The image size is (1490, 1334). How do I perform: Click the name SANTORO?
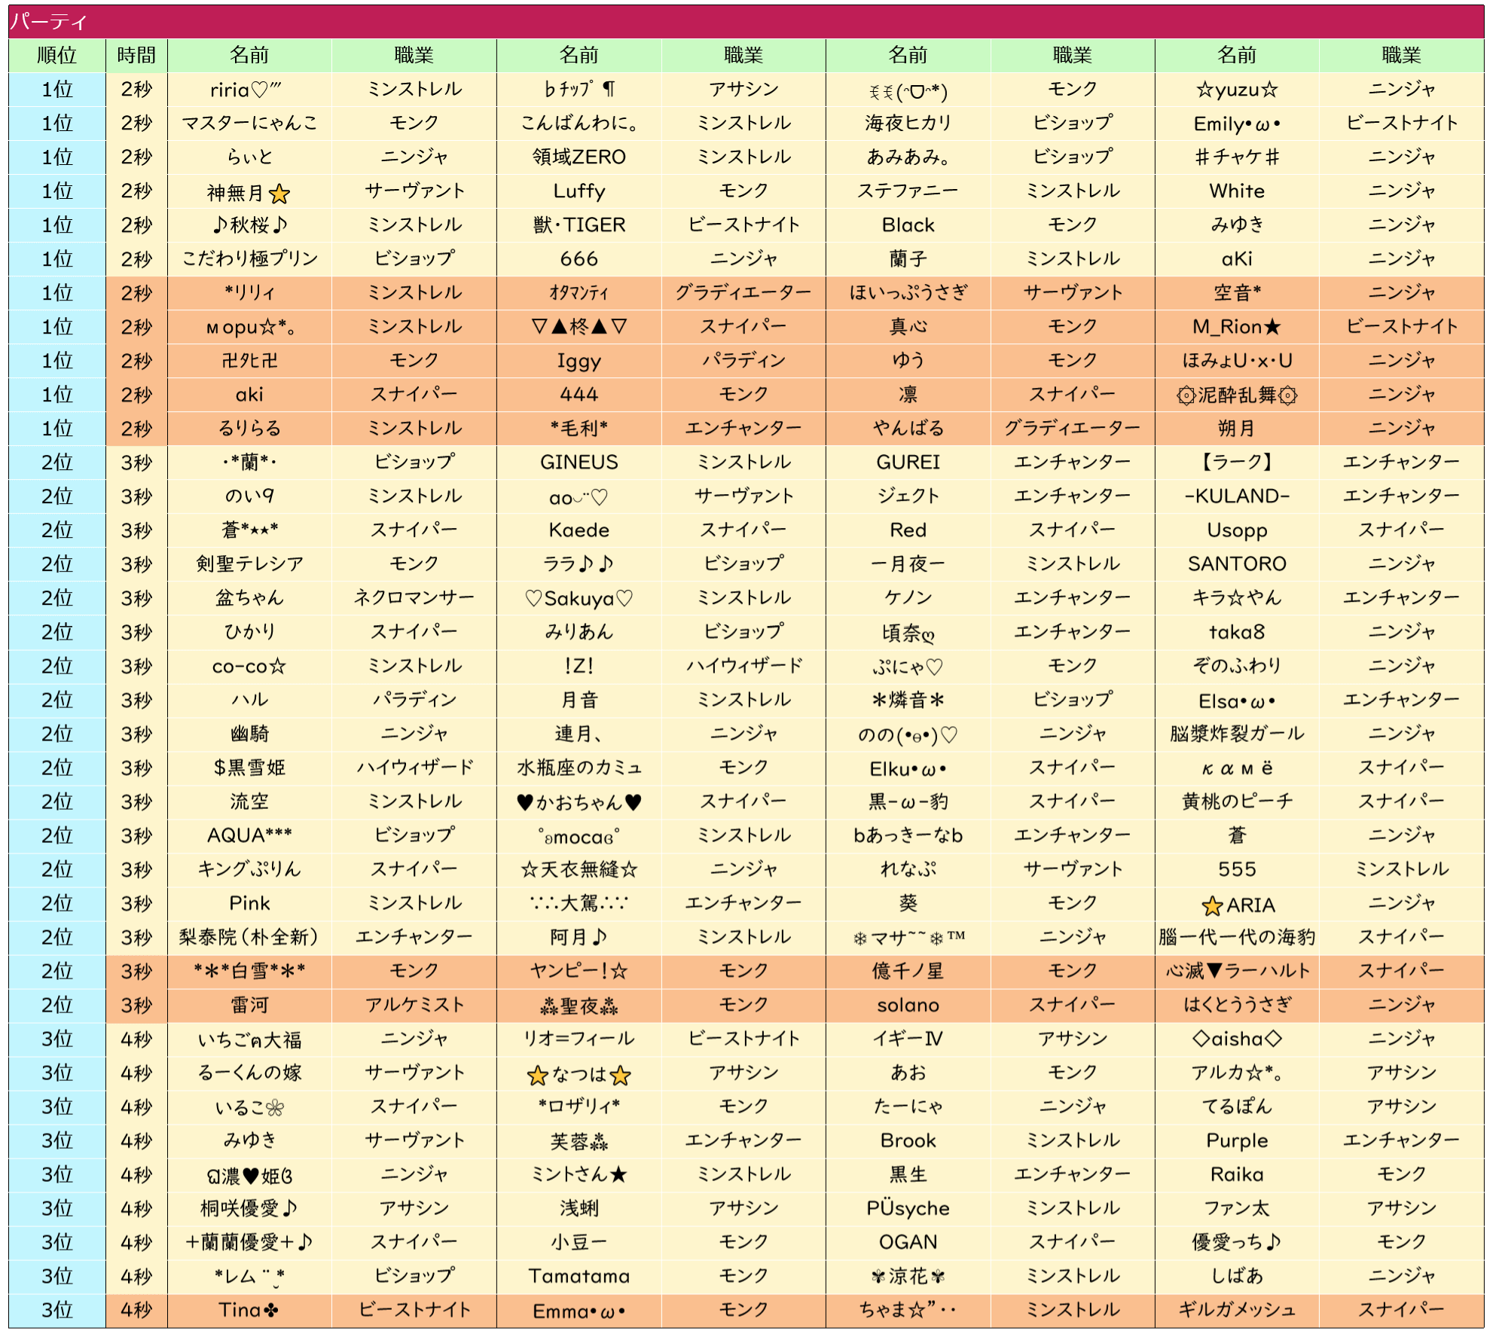(x=1236, y=564)
